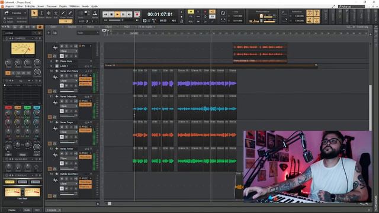This screenshot has height=213, width=379.
Task: Click the red Low band button in ProChannel EQ
Action: [8, 107]
